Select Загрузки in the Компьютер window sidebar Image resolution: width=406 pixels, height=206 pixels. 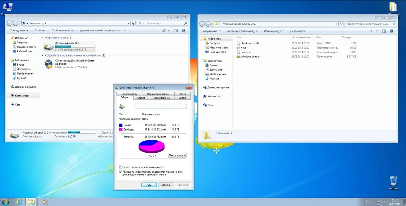point(22,42)
